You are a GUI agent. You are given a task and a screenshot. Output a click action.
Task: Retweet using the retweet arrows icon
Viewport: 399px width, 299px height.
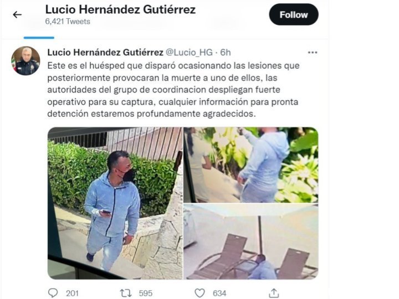pos(126,293)
